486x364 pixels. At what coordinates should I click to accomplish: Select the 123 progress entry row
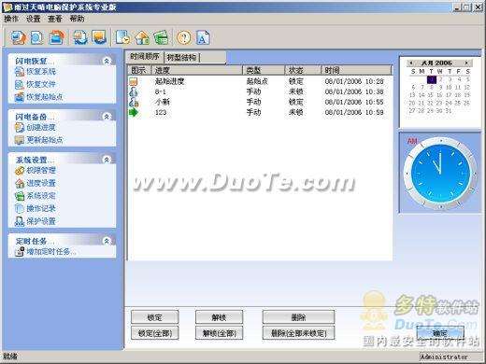[259, 112]
